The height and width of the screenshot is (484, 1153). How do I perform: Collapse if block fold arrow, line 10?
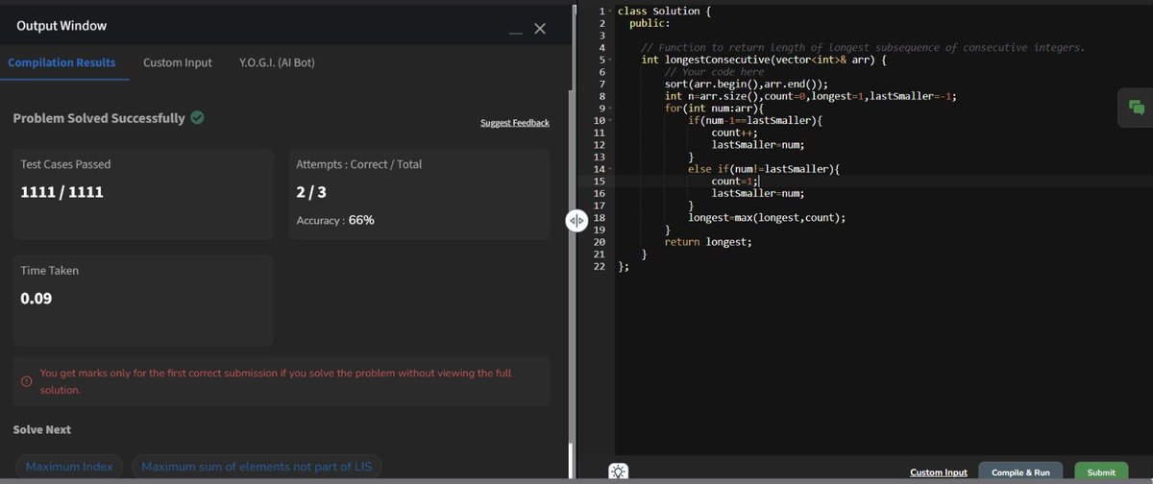610,120
